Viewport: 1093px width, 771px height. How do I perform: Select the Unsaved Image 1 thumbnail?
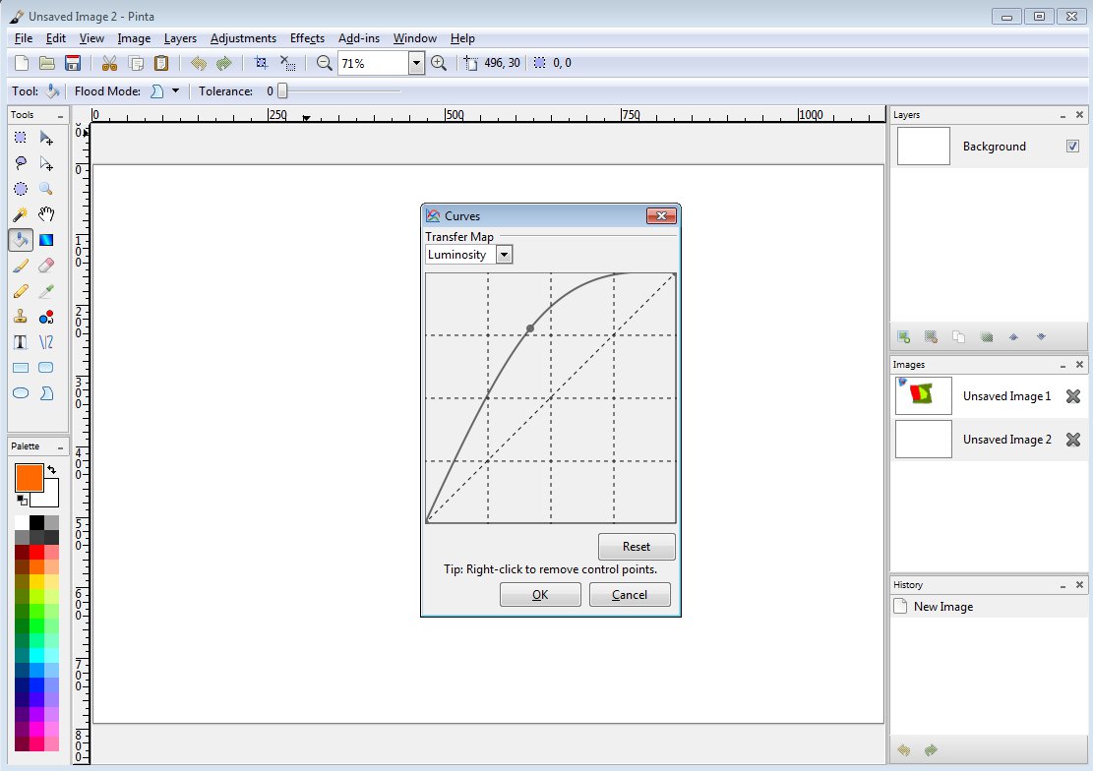pos(922,395)
